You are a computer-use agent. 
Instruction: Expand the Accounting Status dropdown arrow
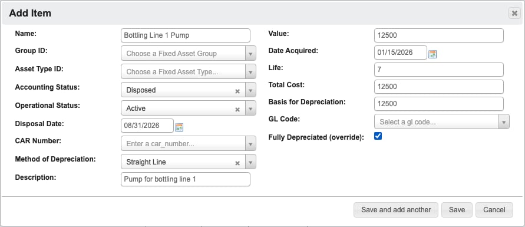coord(250,90)
